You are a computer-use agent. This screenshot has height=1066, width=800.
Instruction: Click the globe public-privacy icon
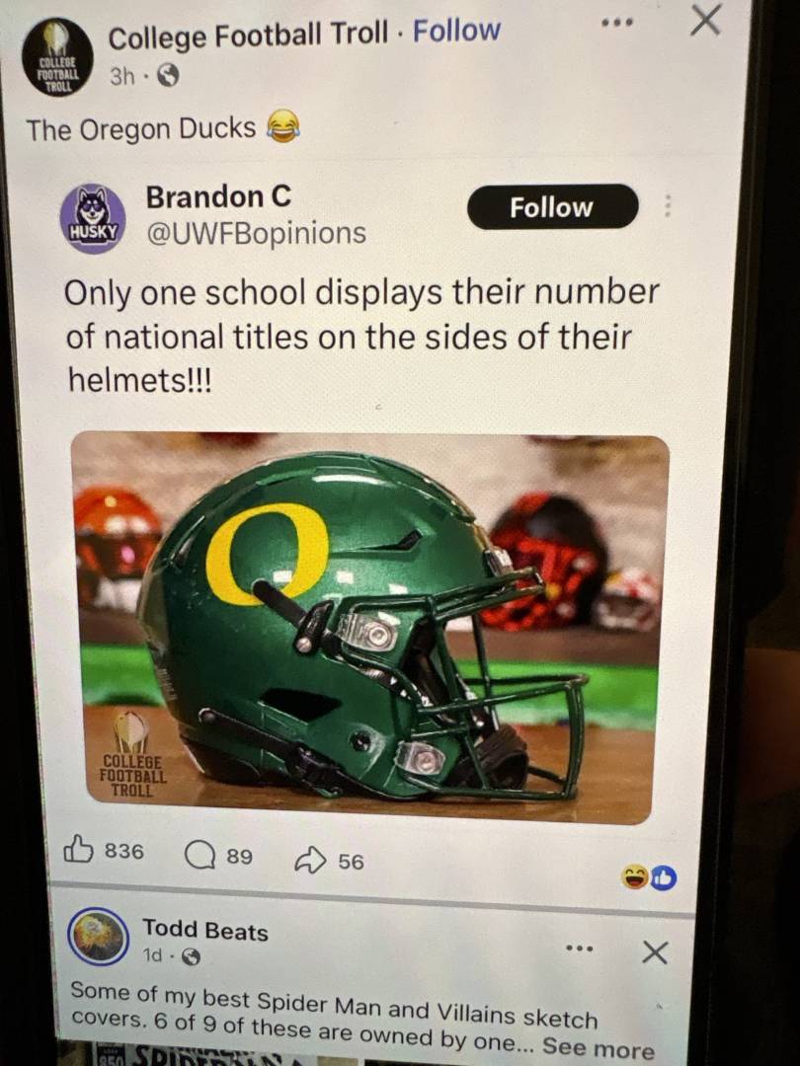(169, 77)
